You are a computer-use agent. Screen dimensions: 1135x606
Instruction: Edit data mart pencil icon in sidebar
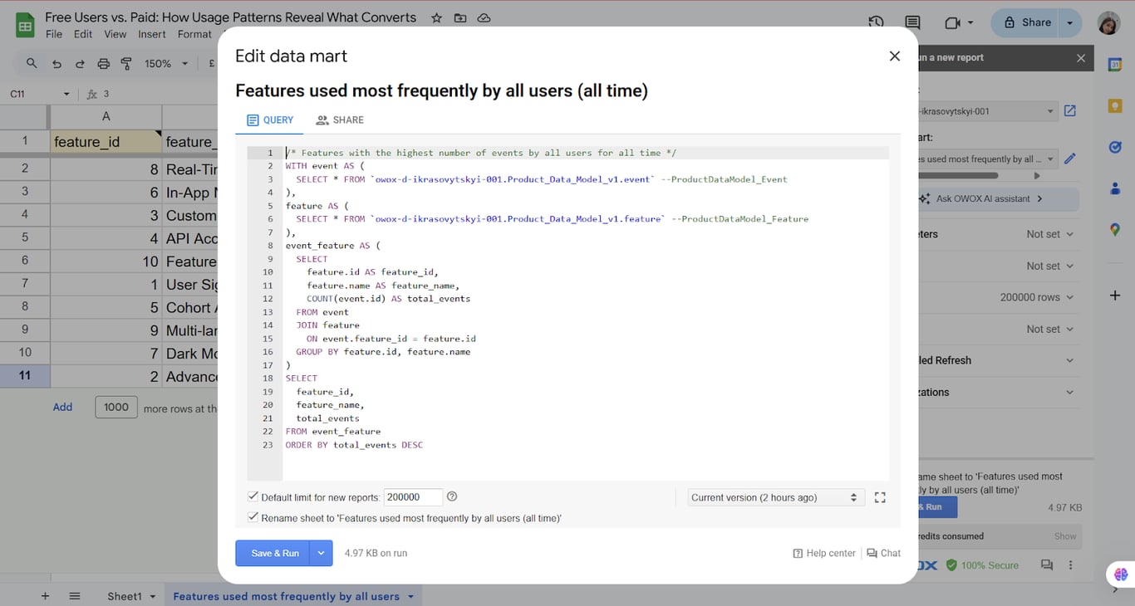(x=1070, y=159)
